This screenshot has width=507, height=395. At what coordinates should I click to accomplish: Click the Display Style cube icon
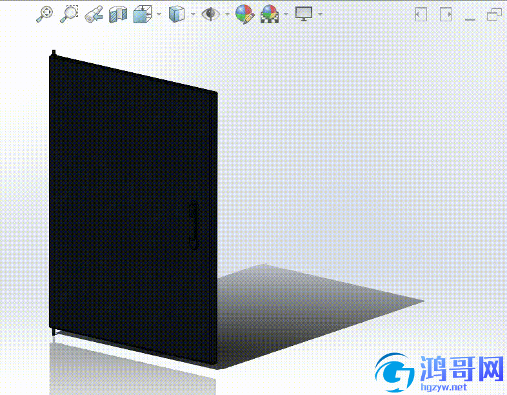tap(177, 14)
